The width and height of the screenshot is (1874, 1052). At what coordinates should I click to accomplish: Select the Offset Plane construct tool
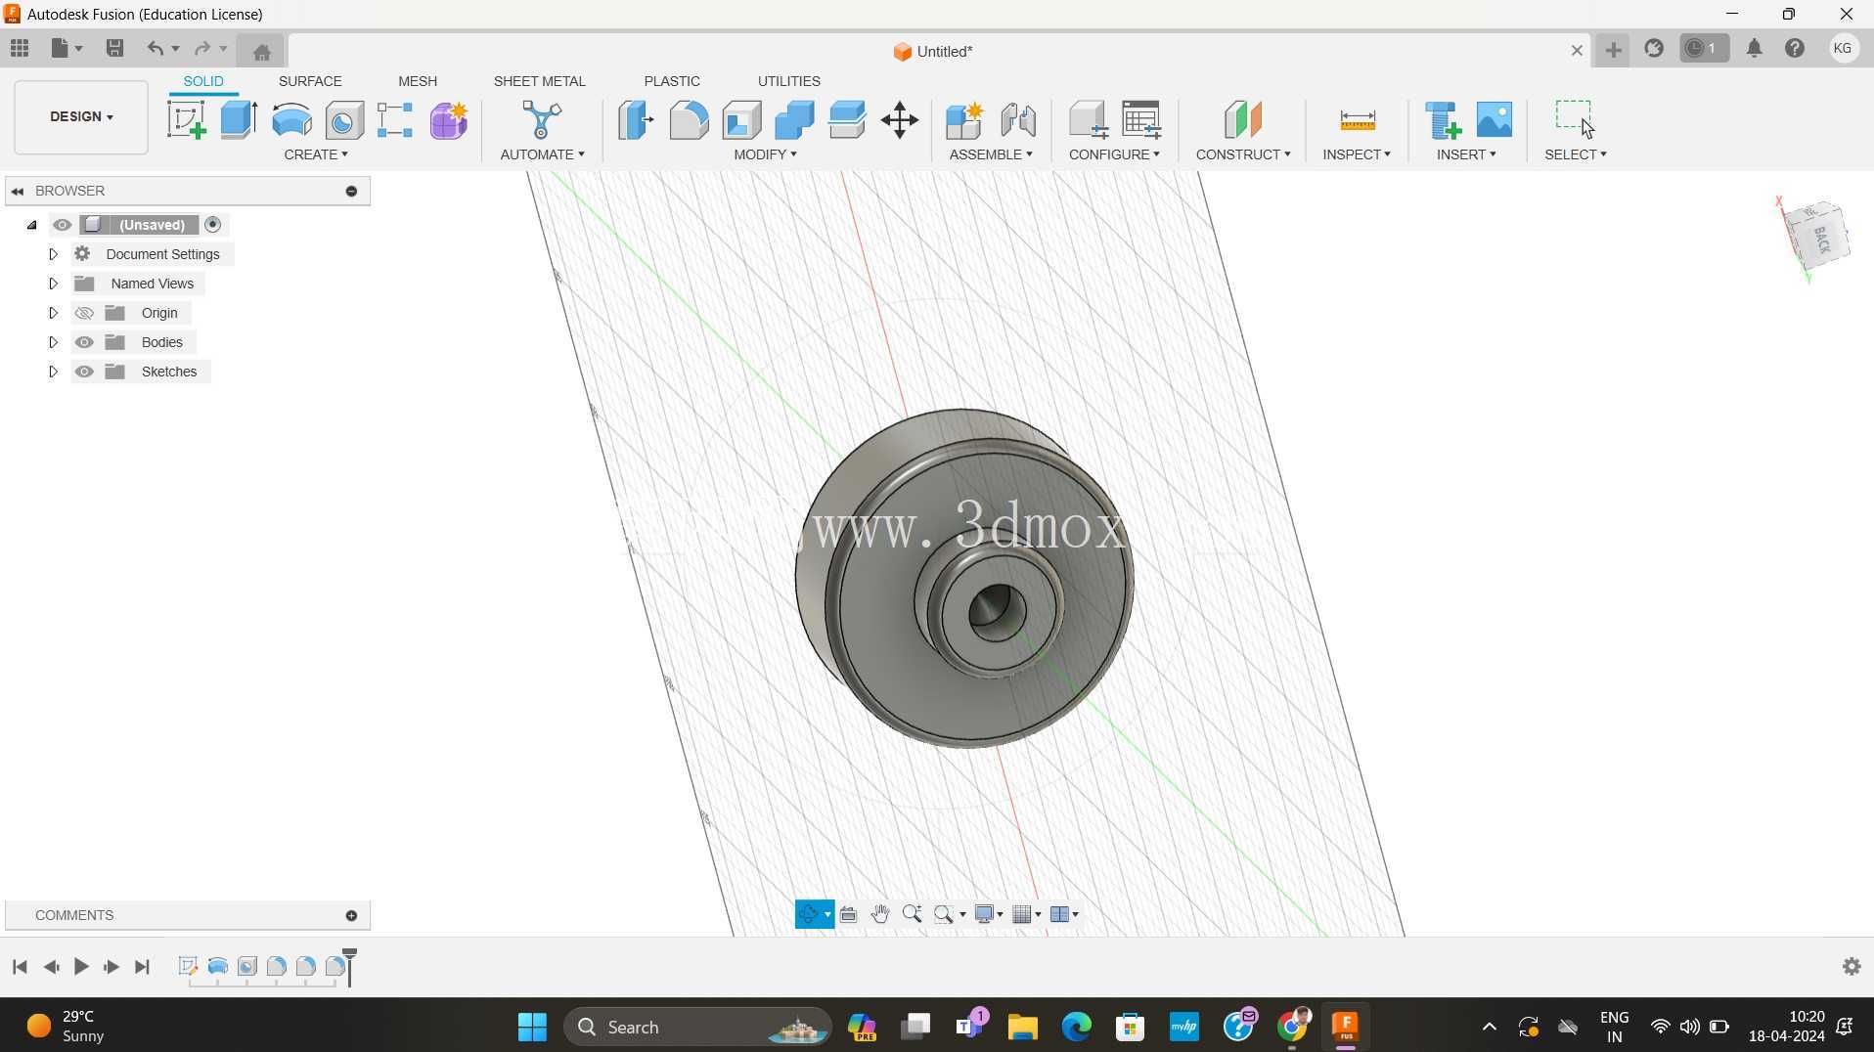click(1243, 120)
